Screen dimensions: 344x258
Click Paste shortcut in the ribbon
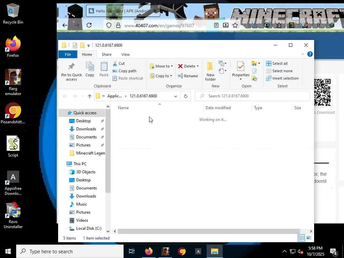(x=128, y=78)
